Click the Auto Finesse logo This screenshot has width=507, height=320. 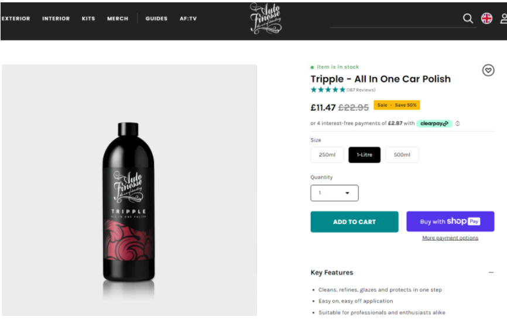coord(266,18)
